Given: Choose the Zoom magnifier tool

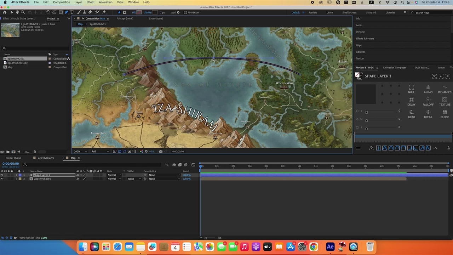Looking at the screenshot, I should 23,12.
